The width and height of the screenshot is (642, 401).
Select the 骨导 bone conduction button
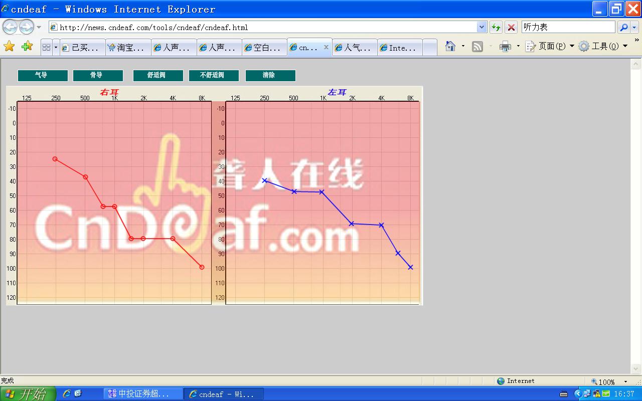click(98, 75)
